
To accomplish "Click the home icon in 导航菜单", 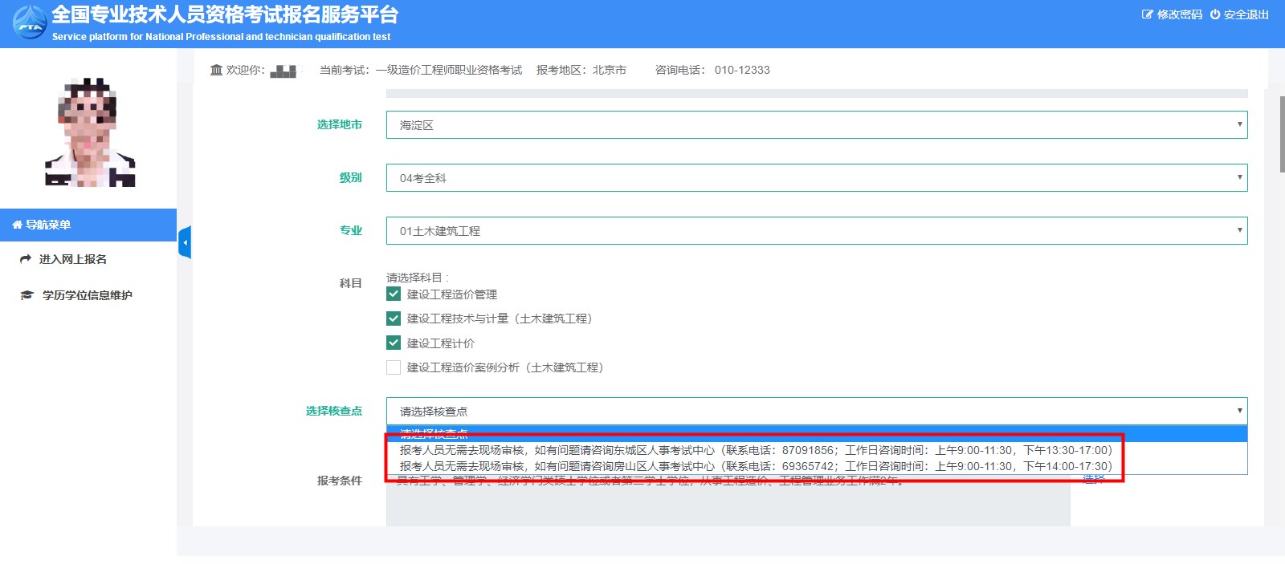I will coord(17,225).
